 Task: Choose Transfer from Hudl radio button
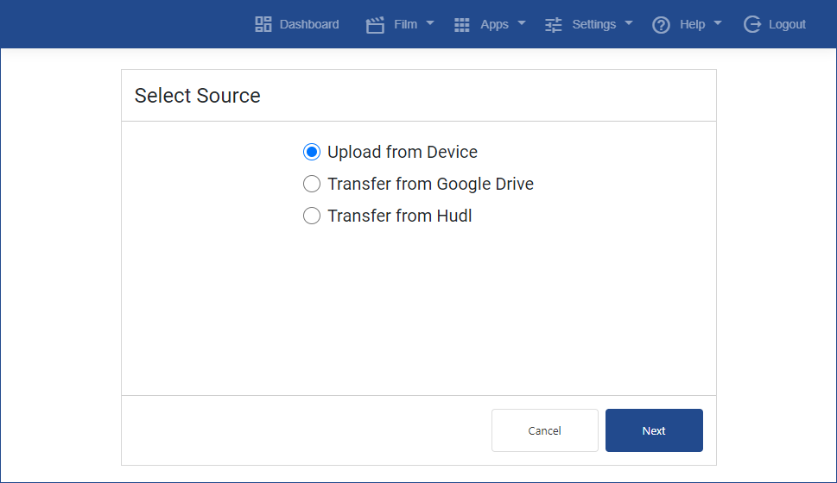click(312, 216)
